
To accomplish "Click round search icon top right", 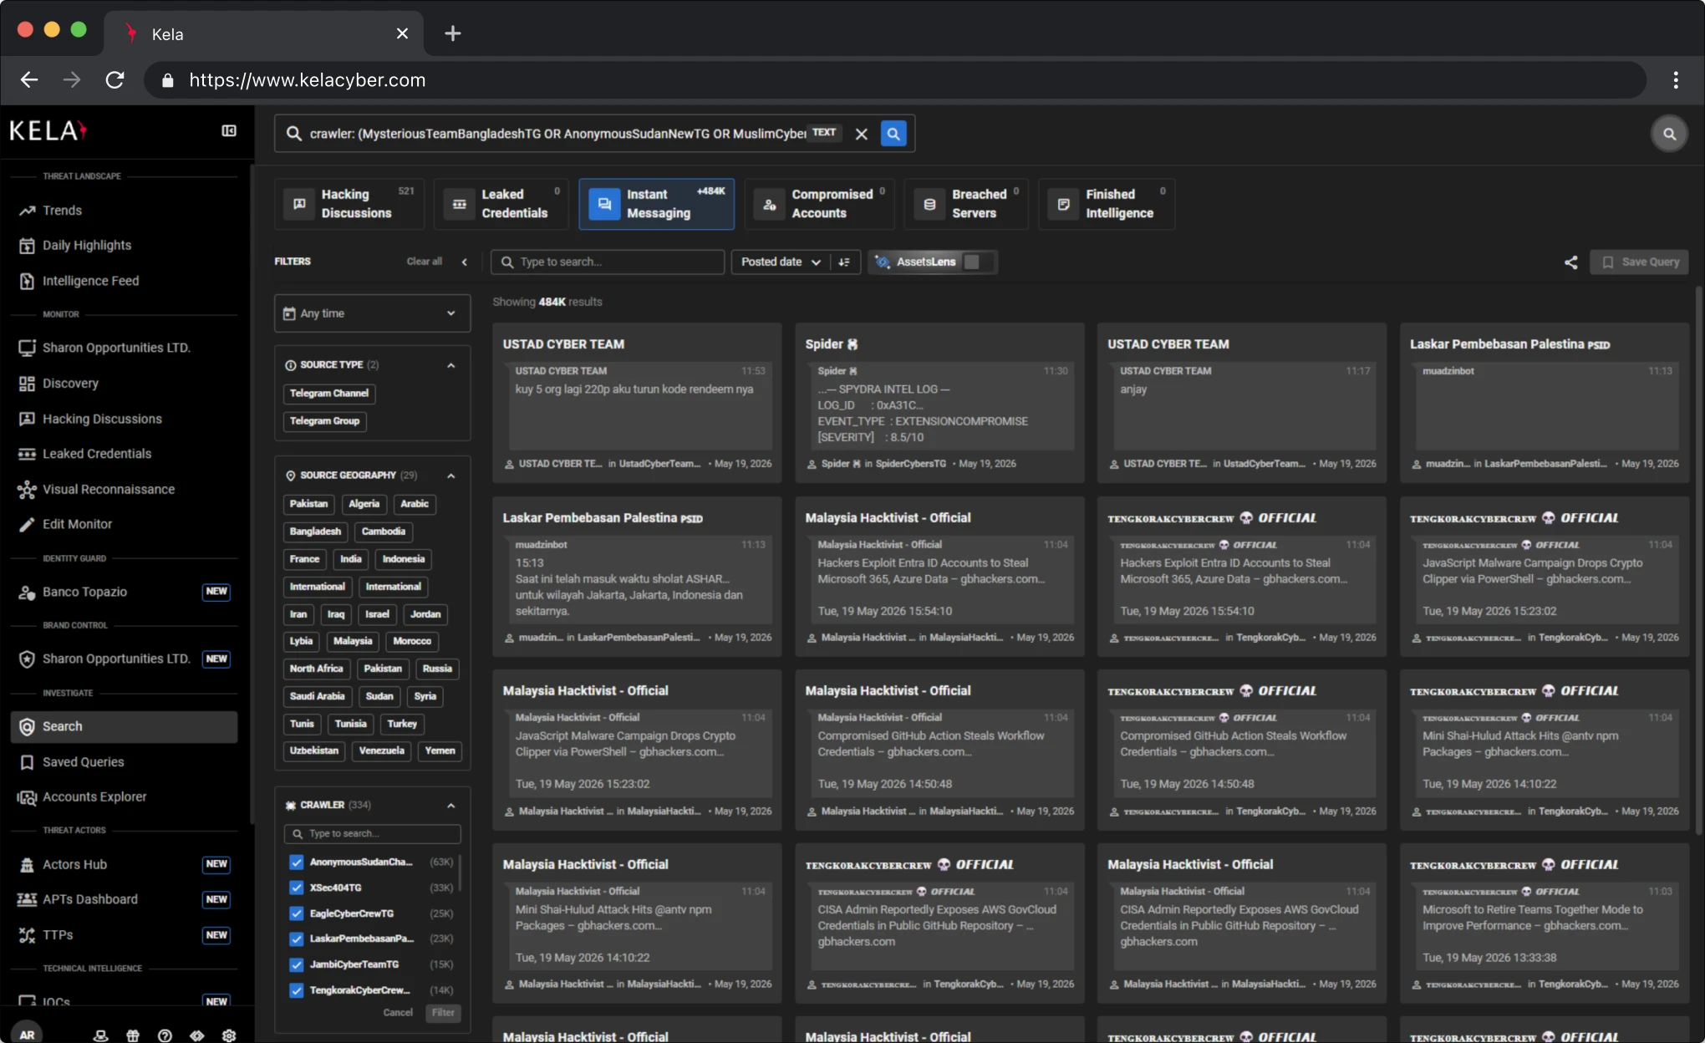I will pos(1669,134).
